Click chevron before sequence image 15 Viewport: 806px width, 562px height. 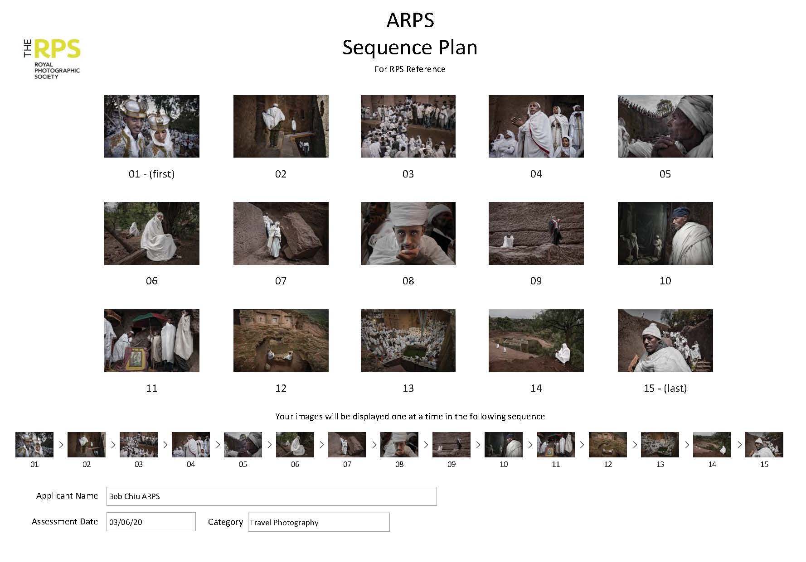pyautogui.click(x=740, y=445)
